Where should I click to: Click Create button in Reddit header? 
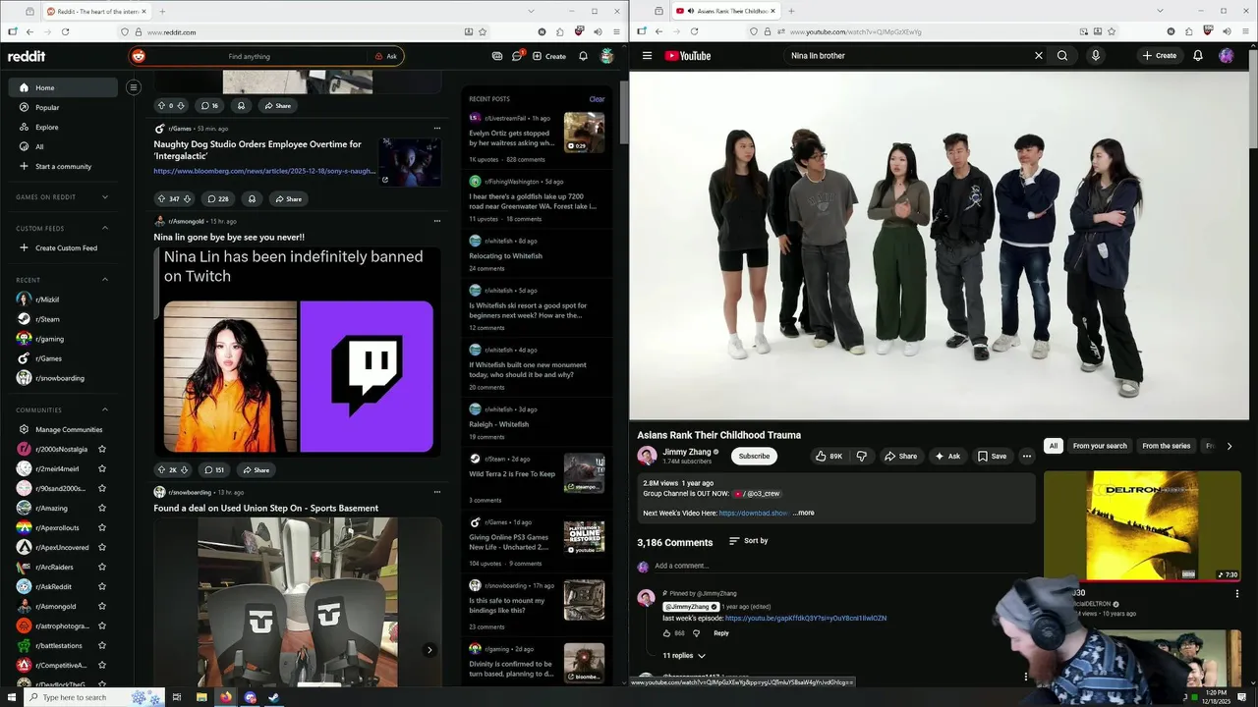tap(549, 56)
